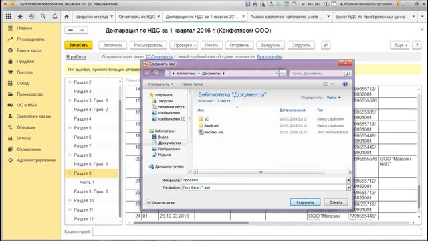428x241 pixels.
Task: Select Часть 1 under Раздел 9
Action: click(x=87, y=182)
